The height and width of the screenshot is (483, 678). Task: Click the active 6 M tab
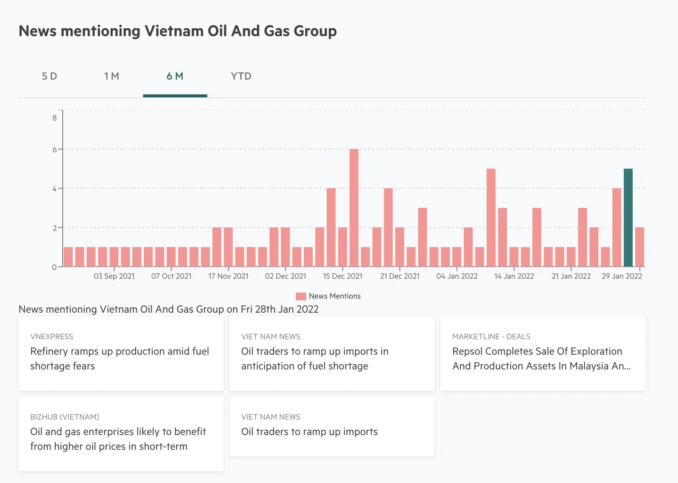click(x=175, y=76)
